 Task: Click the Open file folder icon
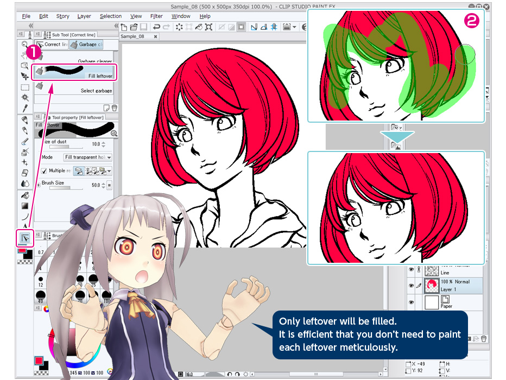134,27
